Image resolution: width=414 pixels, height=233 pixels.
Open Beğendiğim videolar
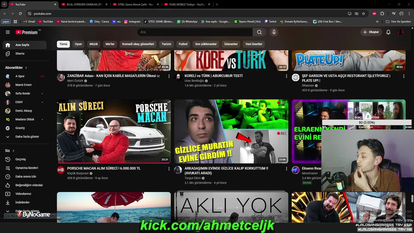25,185
